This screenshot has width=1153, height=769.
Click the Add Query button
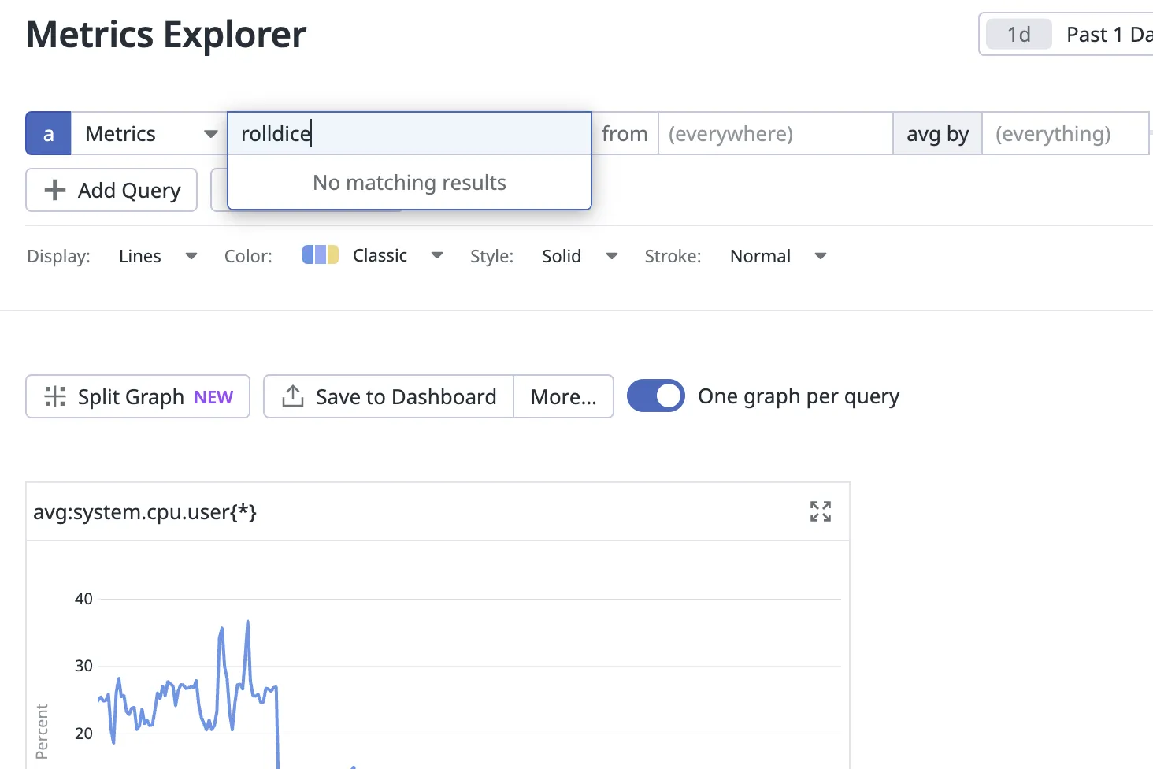point(111,190)
